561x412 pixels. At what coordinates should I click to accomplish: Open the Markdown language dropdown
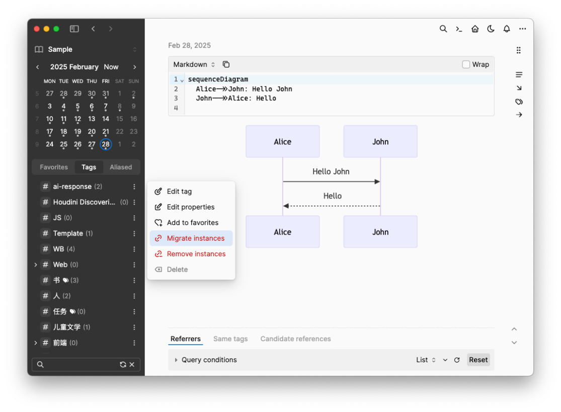coord(194,64)
